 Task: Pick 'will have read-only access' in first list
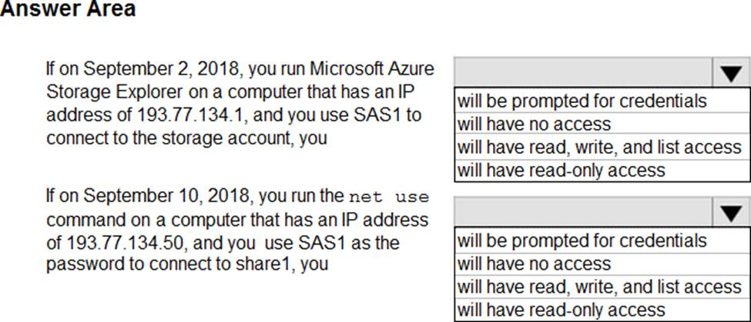tap(602, 170)
